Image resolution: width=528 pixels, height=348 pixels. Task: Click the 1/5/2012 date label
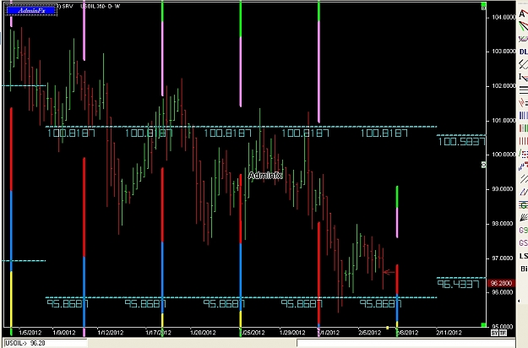pyautogui.click(x=30, y=333)
